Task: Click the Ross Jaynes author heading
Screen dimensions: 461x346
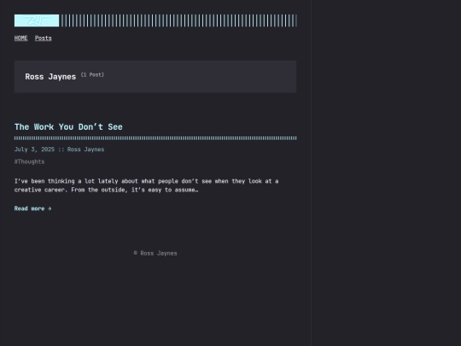Action: [50, 77]
